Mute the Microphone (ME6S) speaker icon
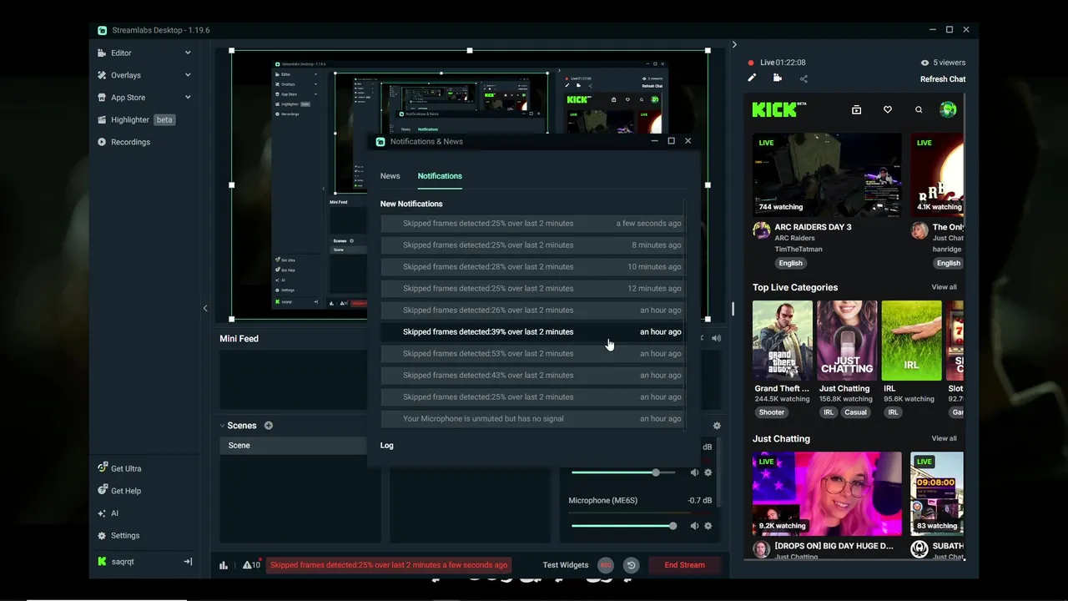 point(694,526)
